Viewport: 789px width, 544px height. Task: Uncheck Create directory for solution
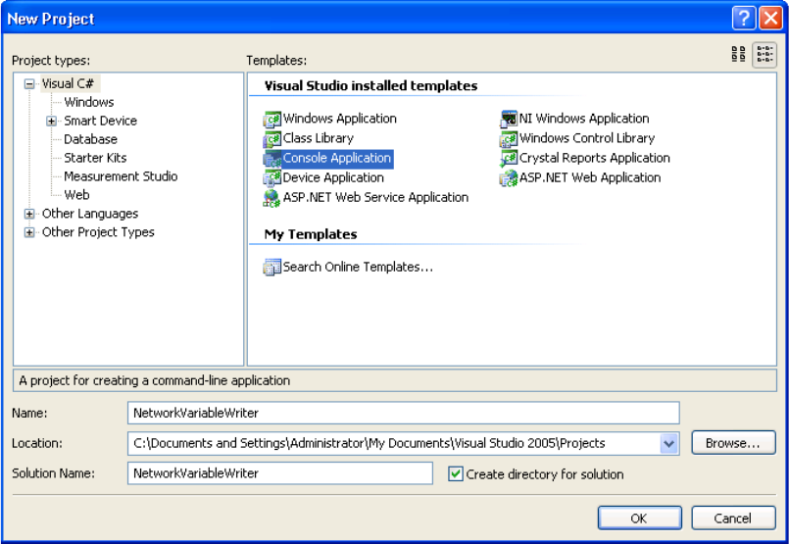point(456,474)
